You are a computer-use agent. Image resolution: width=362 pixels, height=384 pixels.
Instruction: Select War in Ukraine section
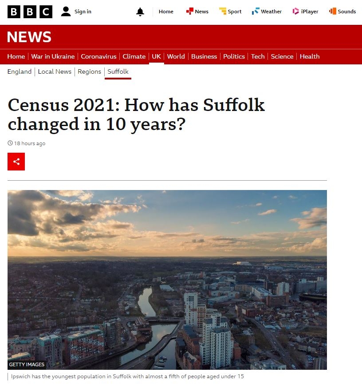[53, 56]
